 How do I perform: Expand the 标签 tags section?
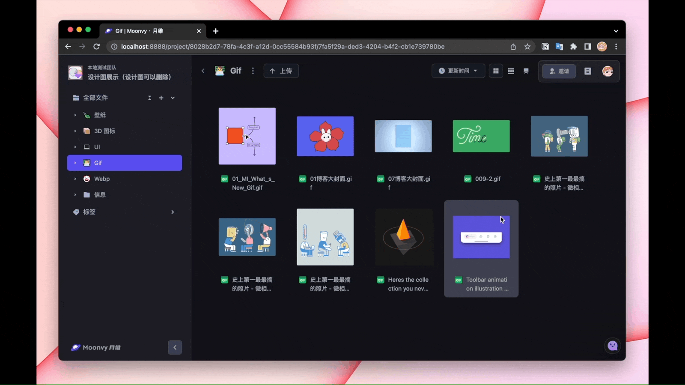point(173,212)
